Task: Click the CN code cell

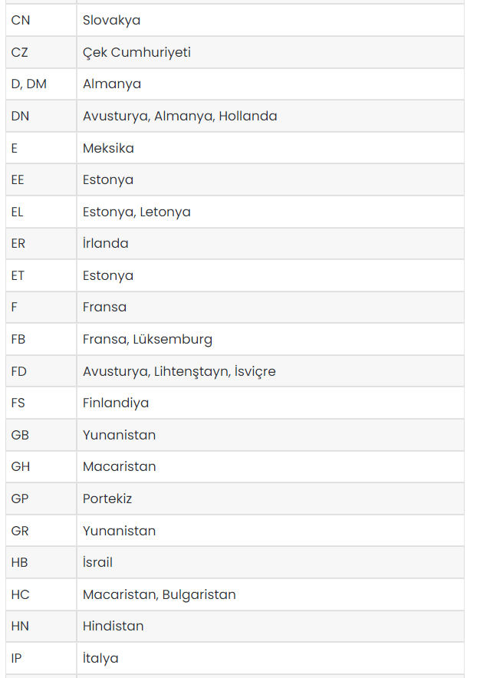Action: pos(41,20)
